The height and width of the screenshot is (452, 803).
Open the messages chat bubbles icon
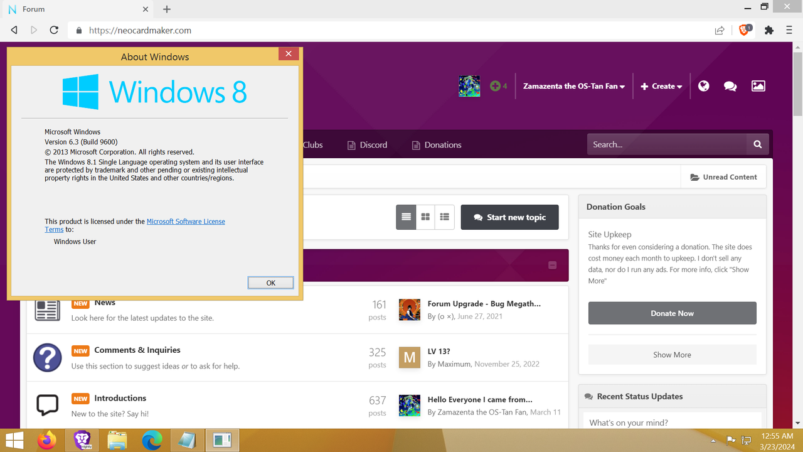pos(730,86)
